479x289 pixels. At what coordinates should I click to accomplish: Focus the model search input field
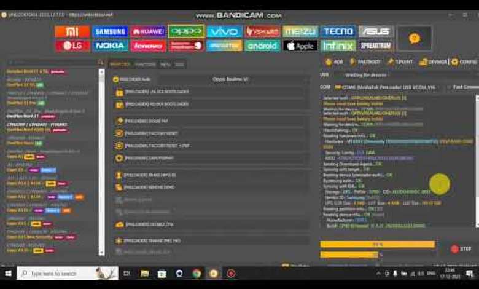tap(52, 62)
